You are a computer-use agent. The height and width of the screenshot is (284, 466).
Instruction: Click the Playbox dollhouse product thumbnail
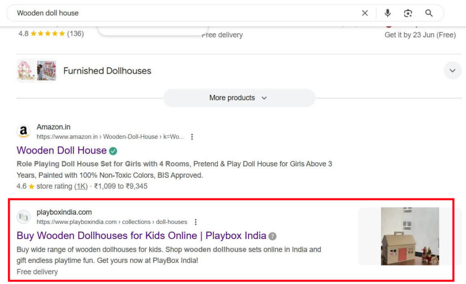(410, 236)
